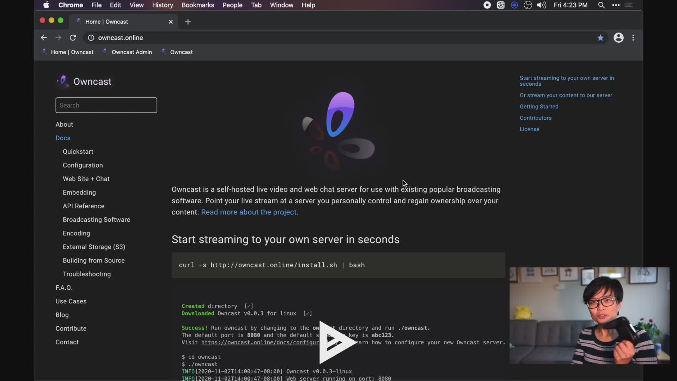Open the Edit menu
Image resolution: width=677 pixels, height=381 pixels.
[x=115, y=5]
